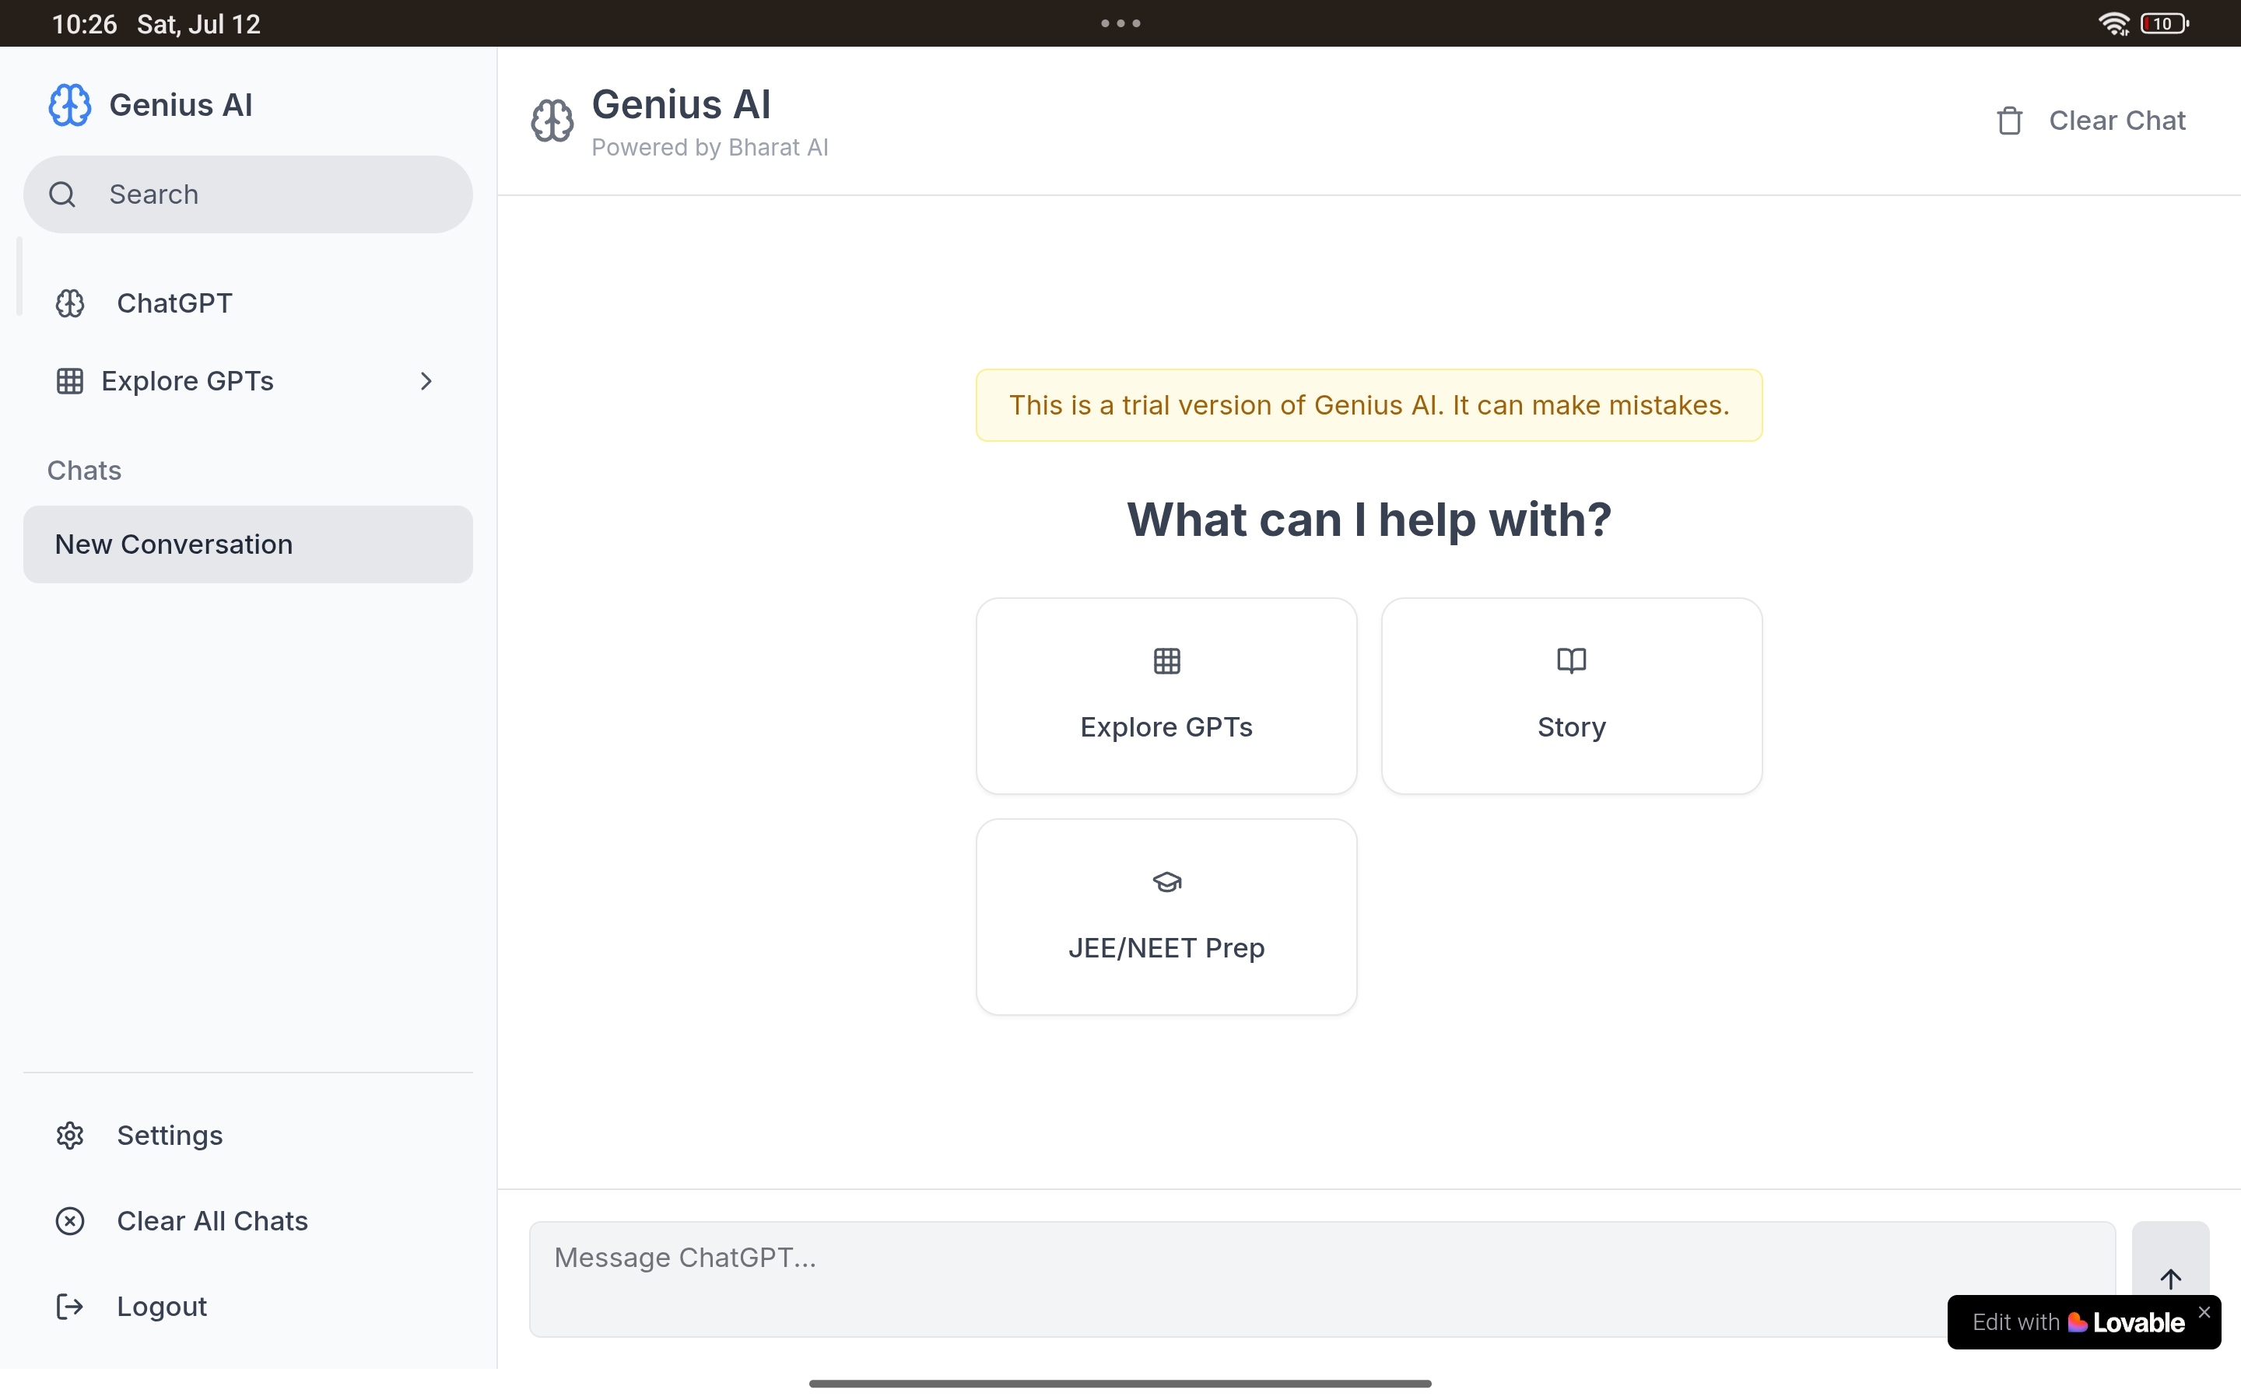Open the JEE/NEET Prep card
2241x1400 pixels.
1166,917
